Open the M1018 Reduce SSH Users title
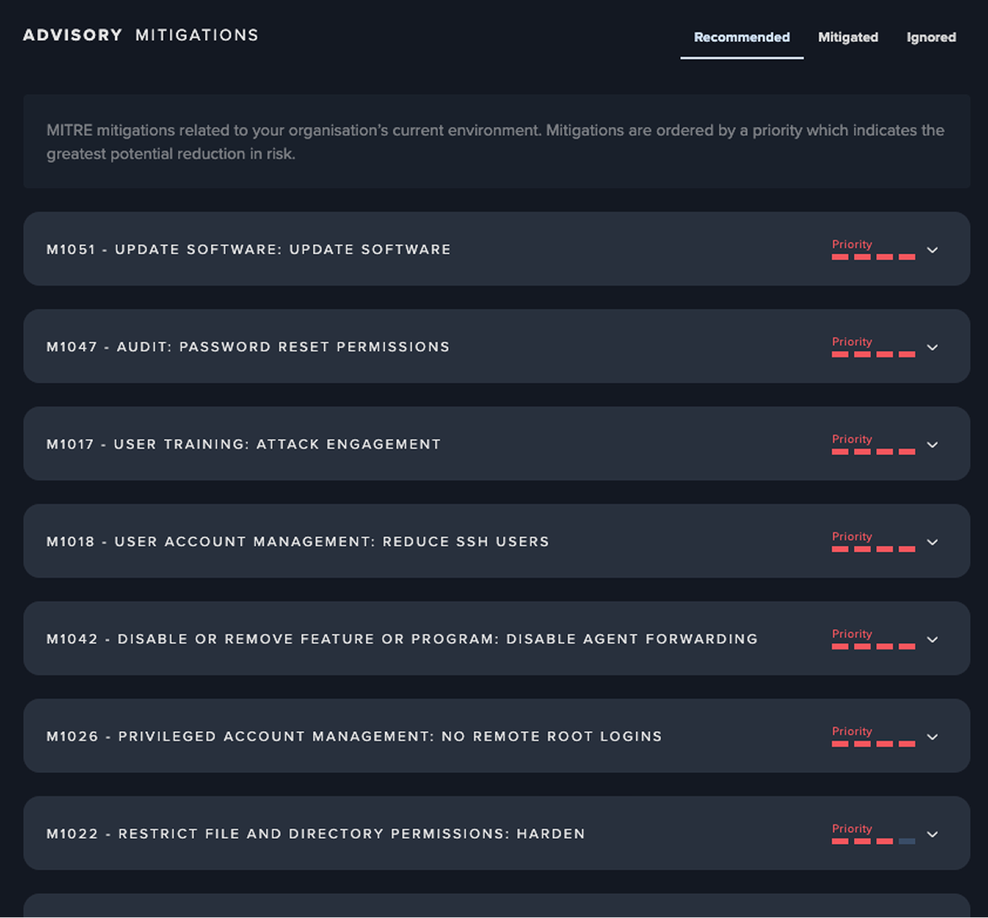The width and height of the screenshot is (988, 918). pyautogui.click(x=297, y=542)
